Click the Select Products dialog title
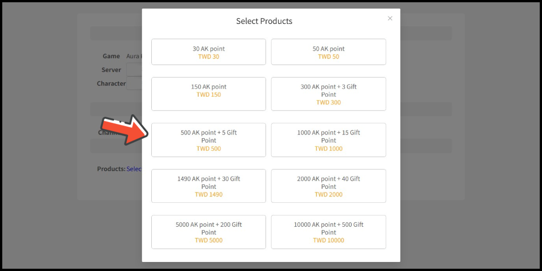 264,21
